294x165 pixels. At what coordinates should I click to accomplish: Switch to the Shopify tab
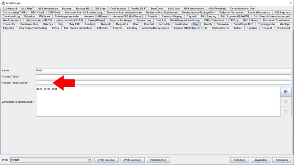point(208,24)
